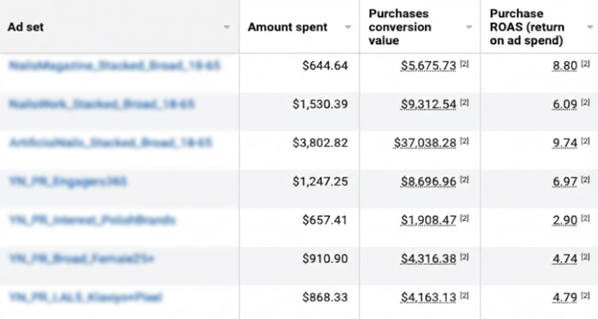The width and height of the screenshot is (598, 319).
Task: Open the YN_PR_Interest_PolishBrands ad set link
Action: [92, 220]
